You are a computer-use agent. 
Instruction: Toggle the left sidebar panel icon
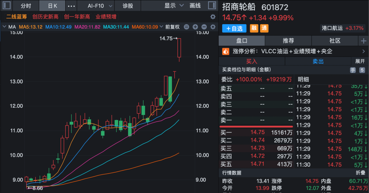[6, 5]
